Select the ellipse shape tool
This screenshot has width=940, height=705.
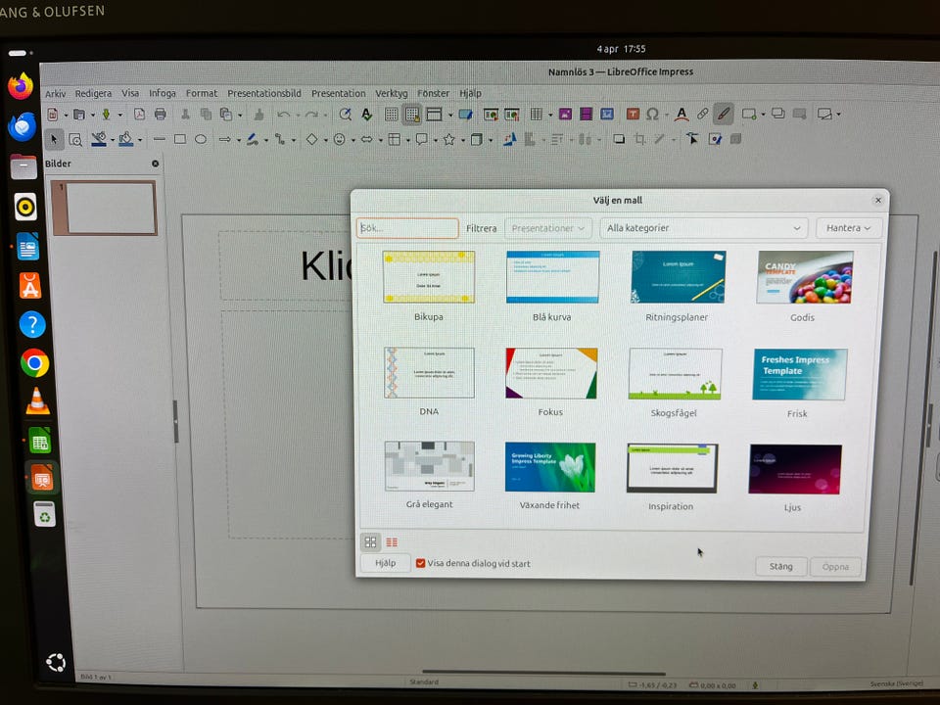tap(201, 139)
